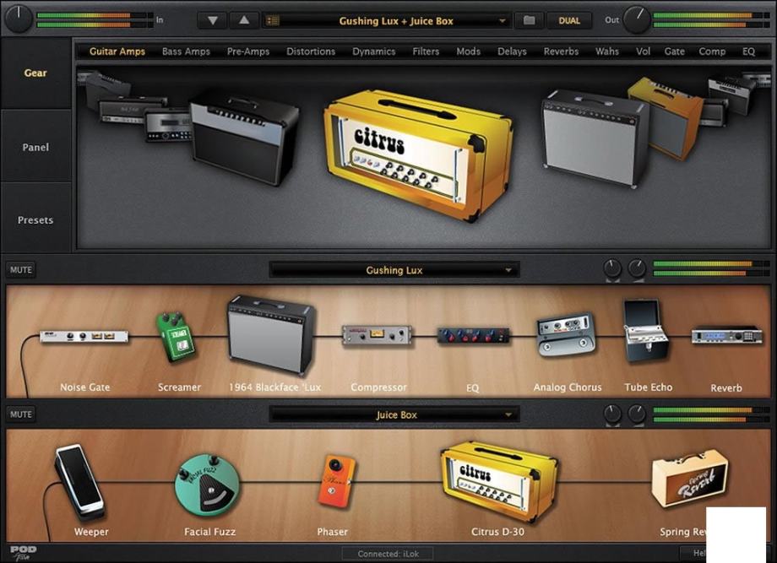The width and height of the screenshot is (777, 563).
Task: Open the Comp category
Action: (x=712, y=51)
